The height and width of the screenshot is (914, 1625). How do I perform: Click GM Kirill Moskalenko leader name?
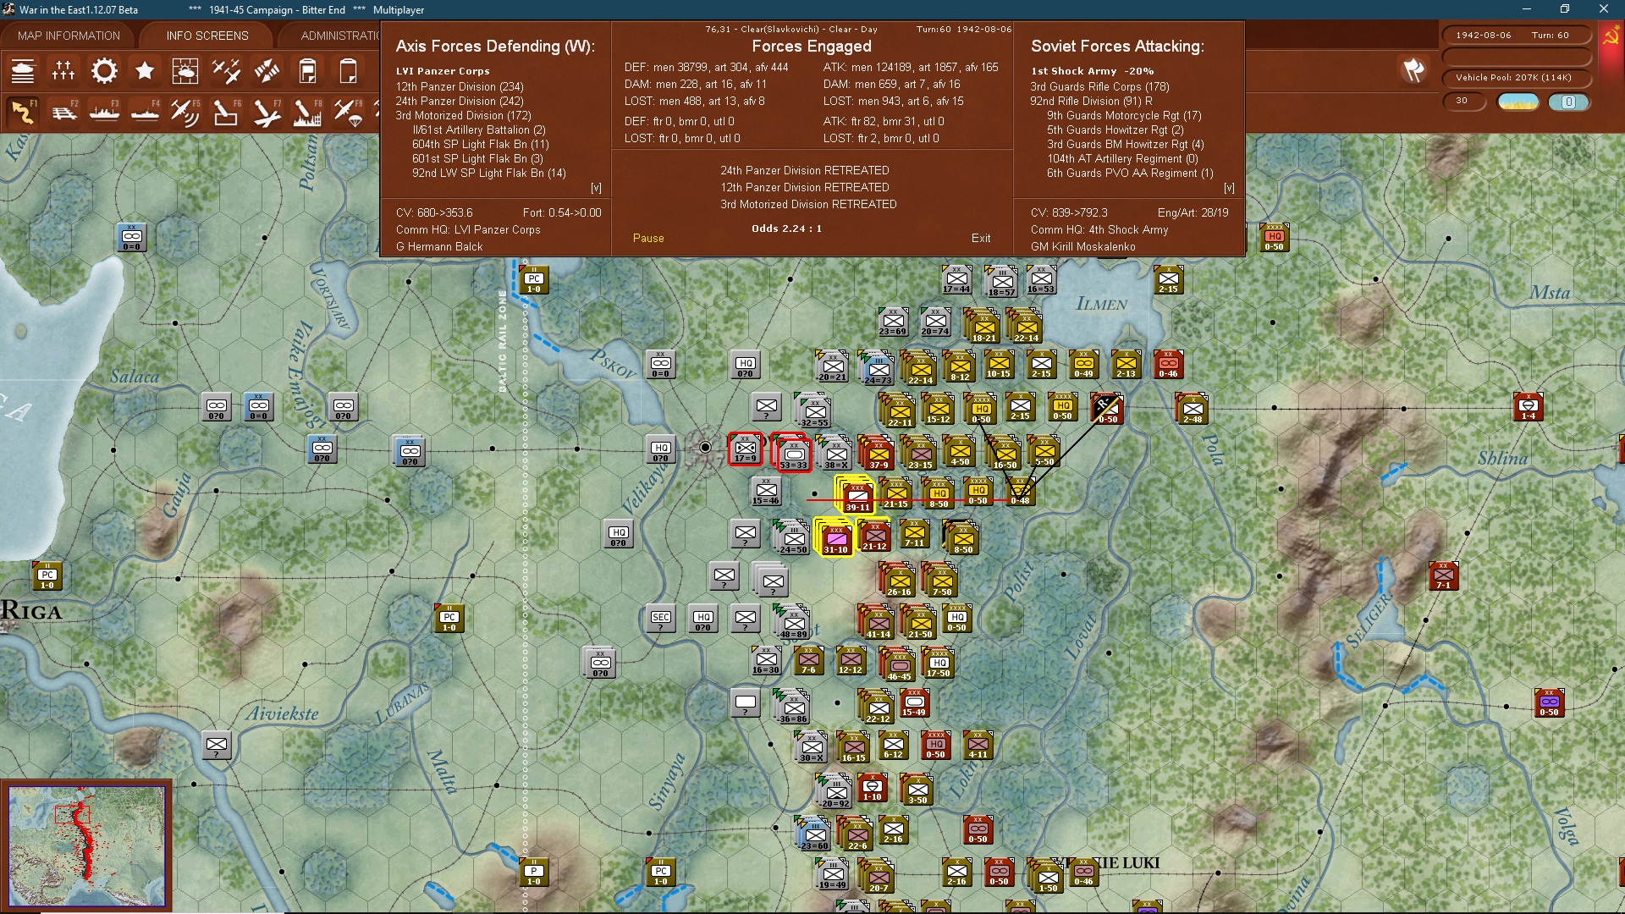point(1082,246)
